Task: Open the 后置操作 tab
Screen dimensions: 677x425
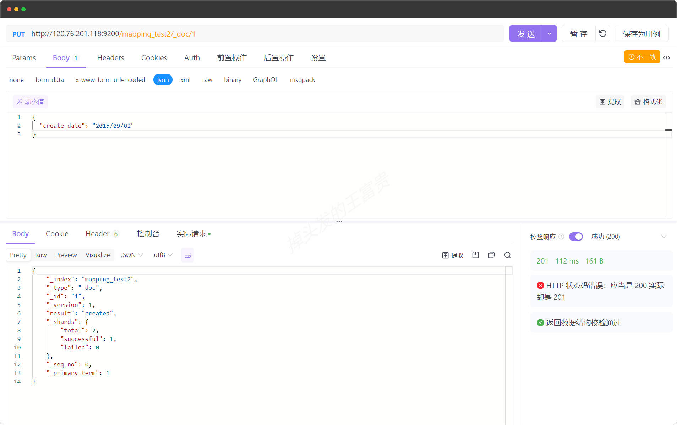Action: tap(279, 58)
